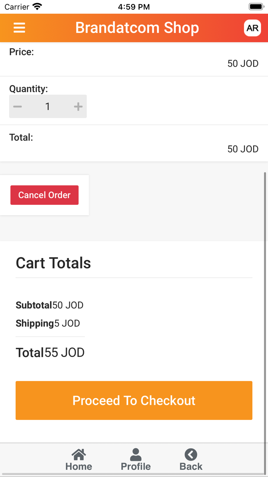Increase quantity with the plus button
Image resolution: width=268 pixels, height=477 pixels.
tap(78, 106)
